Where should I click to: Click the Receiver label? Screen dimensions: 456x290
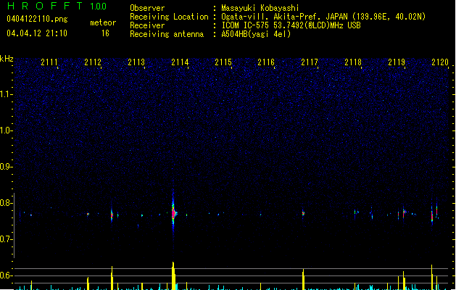point(147,25)
